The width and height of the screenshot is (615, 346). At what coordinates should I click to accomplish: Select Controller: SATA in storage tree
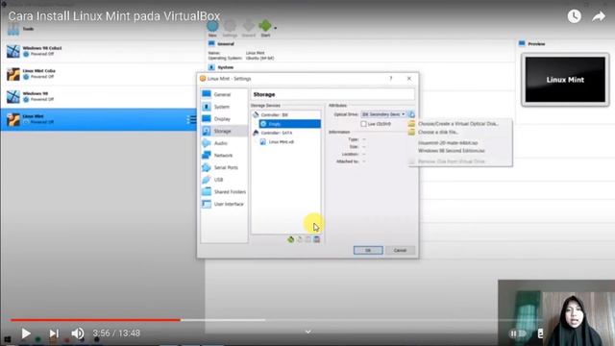point(286,133)
